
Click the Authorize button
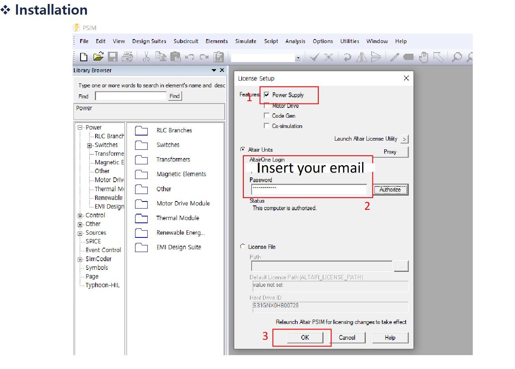(390, 190)
